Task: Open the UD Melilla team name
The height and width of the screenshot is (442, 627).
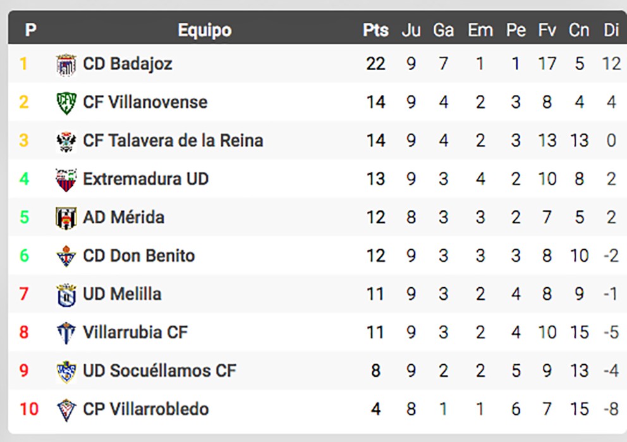Action: tap(122, 294)
